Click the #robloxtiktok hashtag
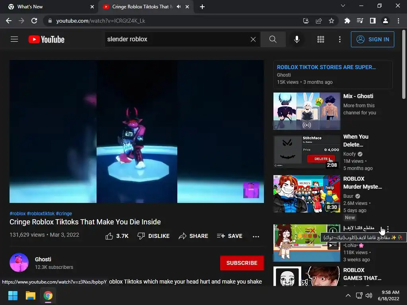 tap(41, 213)
